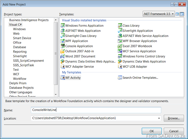
Task: Select the Windows Forms Application template icon
Action: (63, 26)
